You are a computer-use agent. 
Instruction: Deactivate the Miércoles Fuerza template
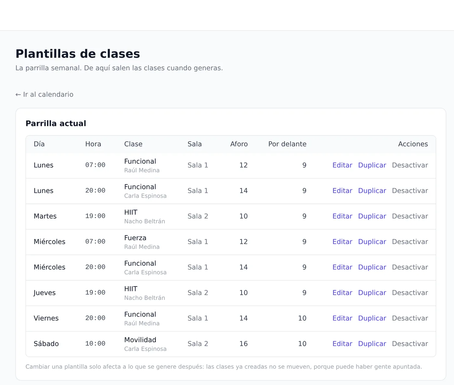tap(410, 242)
